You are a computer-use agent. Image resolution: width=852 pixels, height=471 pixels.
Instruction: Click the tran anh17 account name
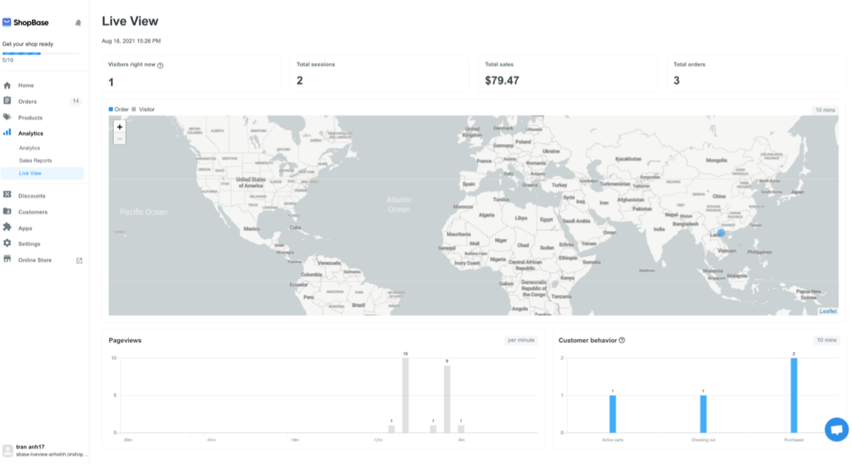[31, 446]
